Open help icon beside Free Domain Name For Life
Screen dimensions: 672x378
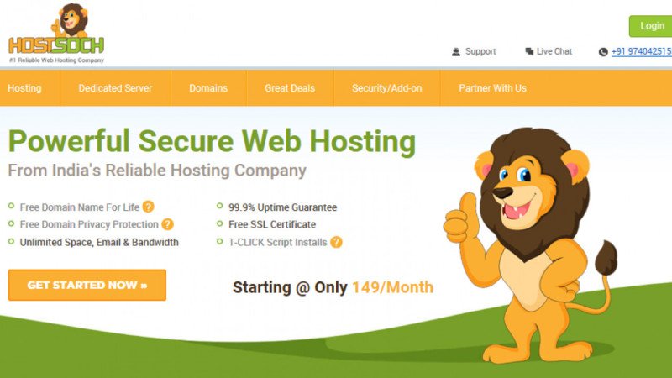point(149,207)
